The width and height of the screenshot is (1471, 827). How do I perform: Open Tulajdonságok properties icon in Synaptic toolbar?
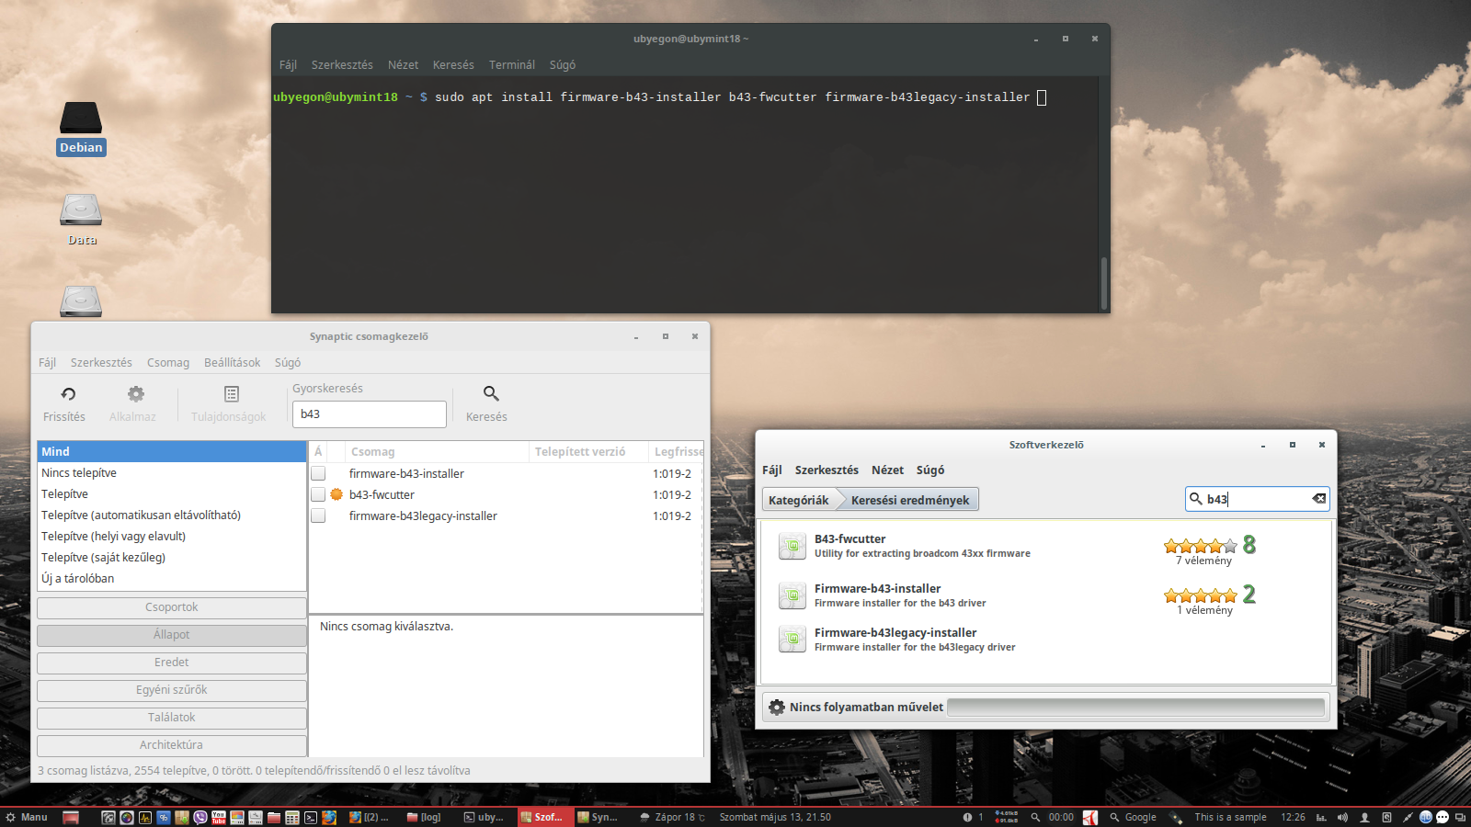tap(232, 394)
